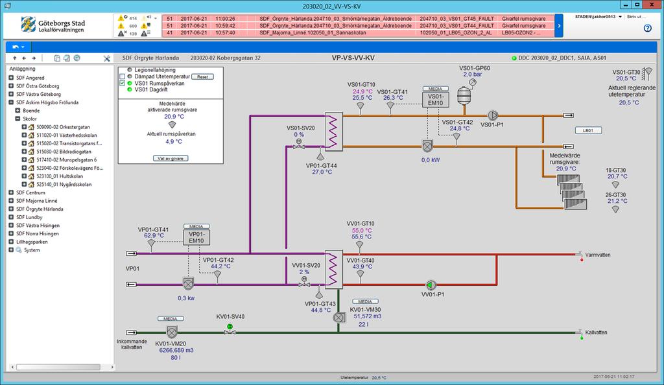Viewport: 664px width, 385px height.
Task: Click the upper VS01 heat exchanger
Action: pyautogui.click(x=334, y=131)
